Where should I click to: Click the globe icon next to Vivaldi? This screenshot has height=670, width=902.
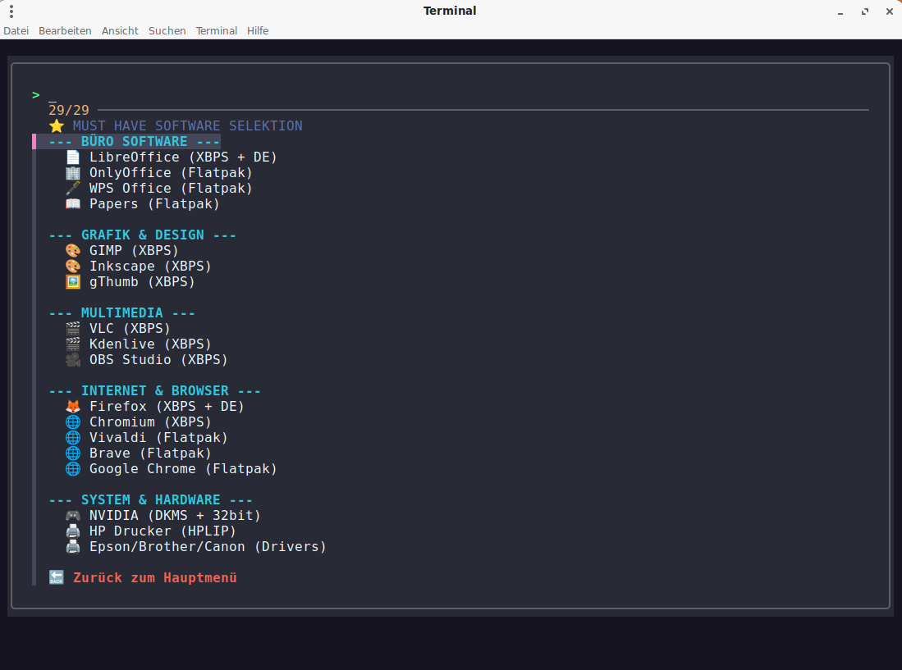point(73,437)
